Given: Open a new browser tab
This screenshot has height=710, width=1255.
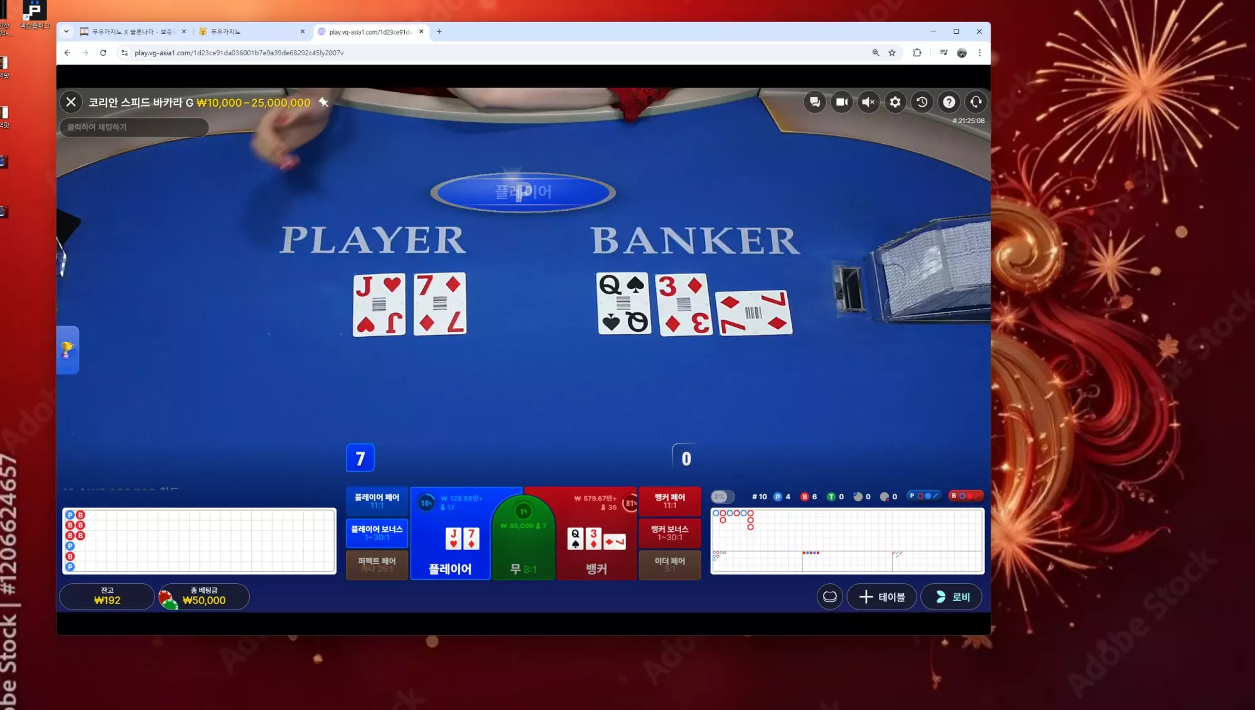Looking at the screenshot, I should [x=439, y=31].
